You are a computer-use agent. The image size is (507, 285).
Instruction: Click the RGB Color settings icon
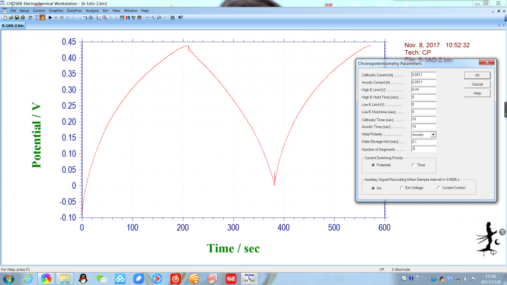click(127, 17)
